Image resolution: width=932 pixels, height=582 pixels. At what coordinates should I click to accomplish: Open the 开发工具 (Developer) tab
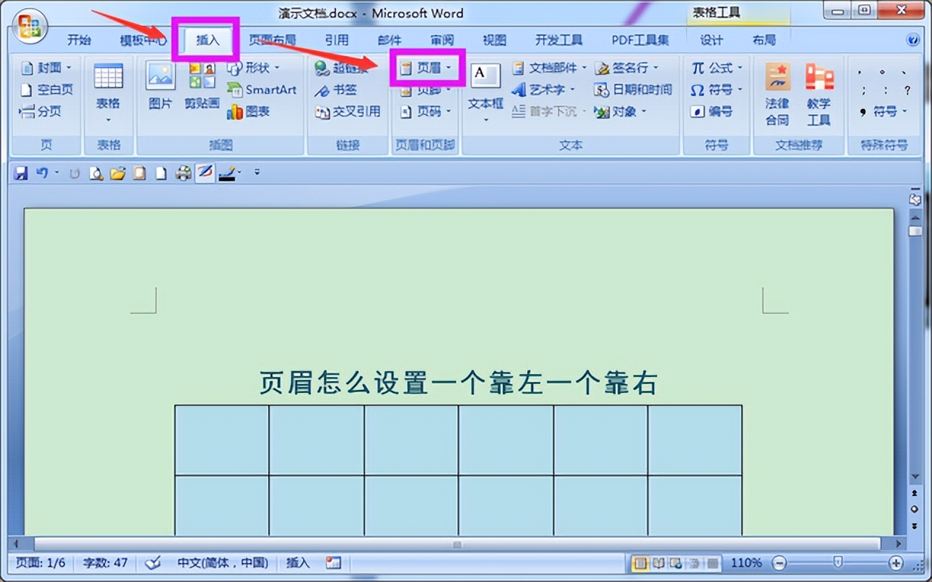coord(558,40)
